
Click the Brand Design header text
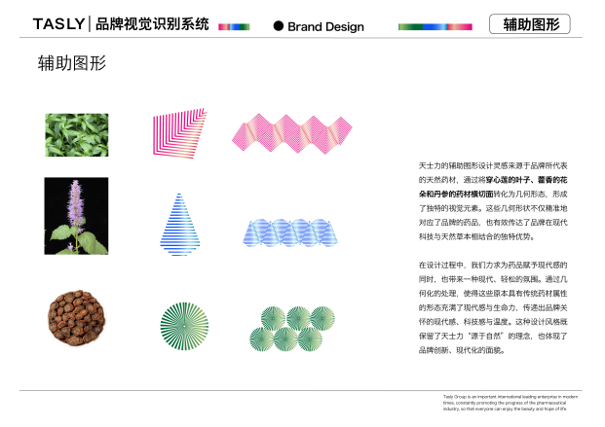[326, 25]
